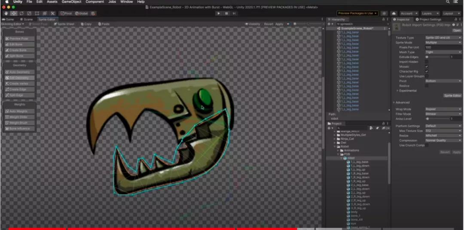Viewport: 464px width, 230px height.
Task: Open the Layers dropdown in toolbar
Action: [430, 13]
